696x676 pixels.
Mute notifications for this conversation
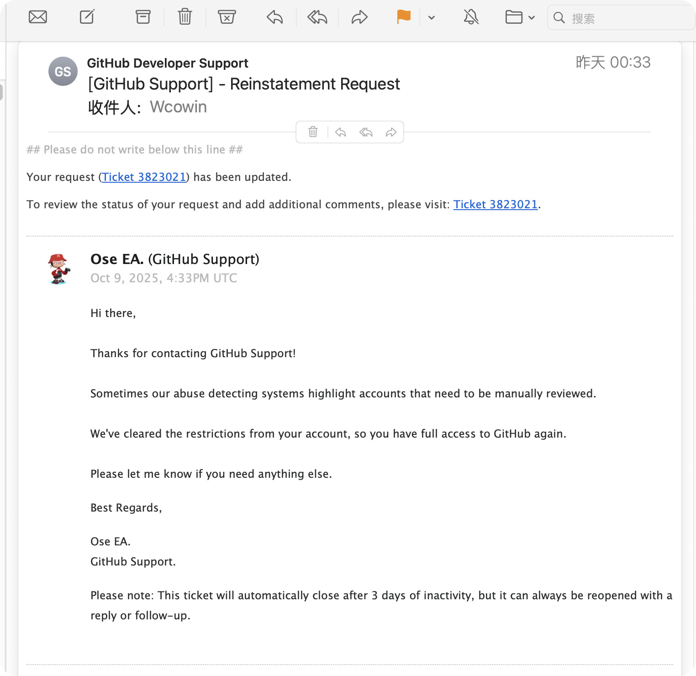[471, 17]
